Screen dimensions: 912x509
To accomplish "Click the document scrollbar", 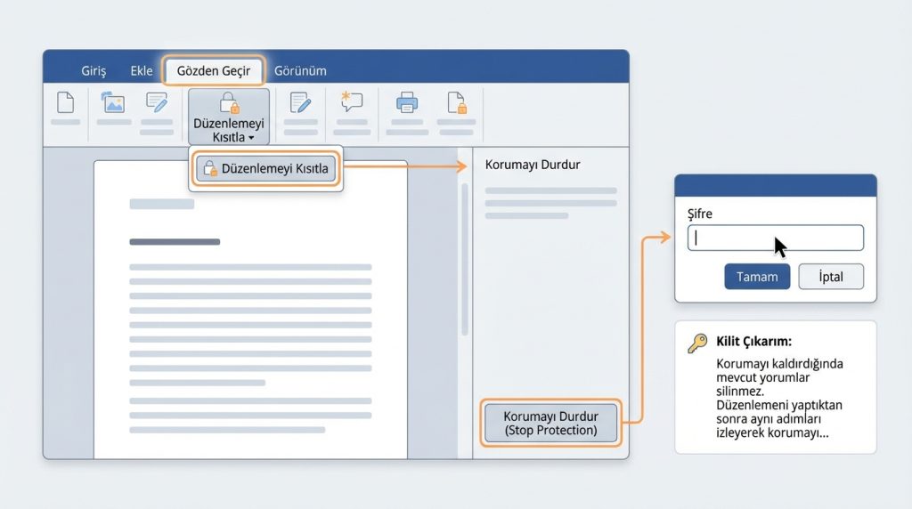I will [465, 259].
